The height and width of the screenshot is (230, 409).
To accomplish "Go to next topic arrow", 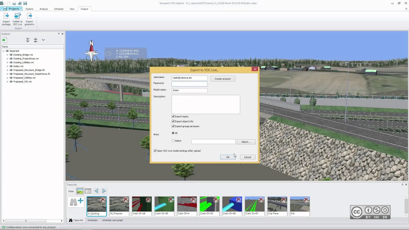I will pyautogui.click(x=104, y=191).
